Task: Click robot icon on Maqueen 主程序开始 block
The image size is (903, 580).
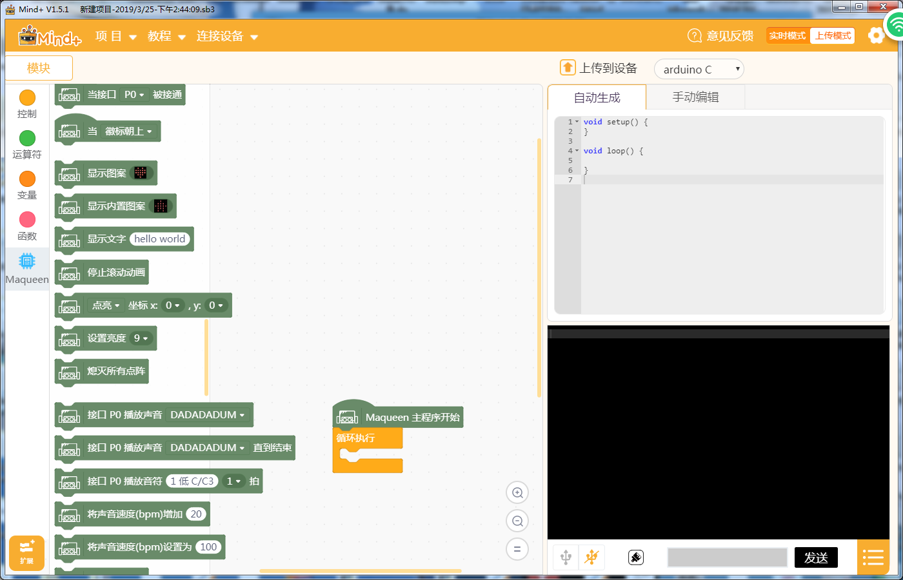Action: pos(347,418)
